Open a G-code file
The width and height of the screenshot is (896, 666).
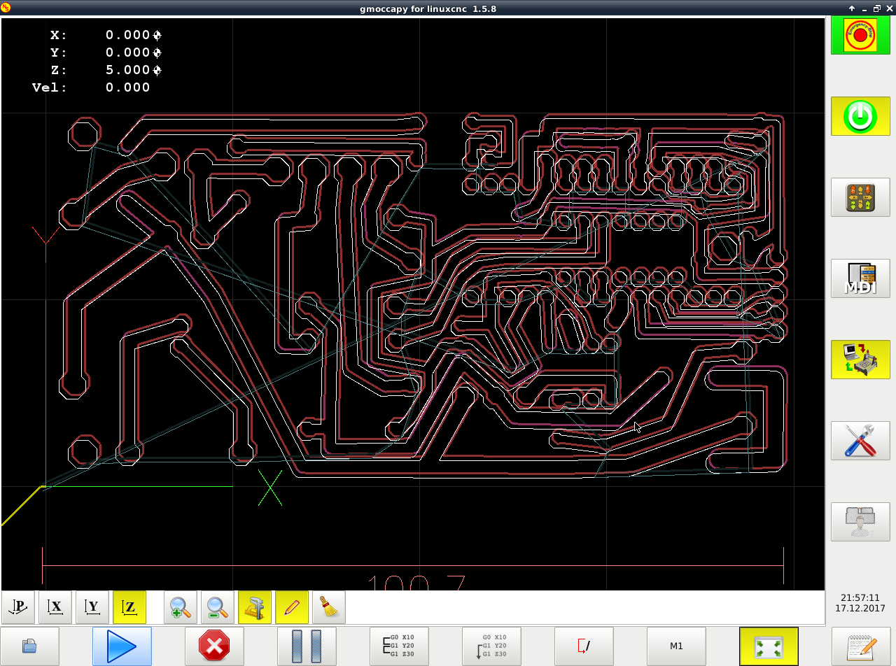[x=29, y=646]
